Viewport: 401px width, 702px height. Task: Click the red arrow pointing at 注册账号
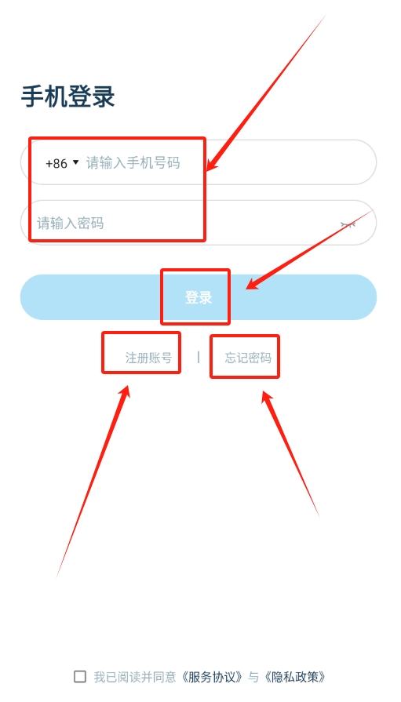pos(93,482)
